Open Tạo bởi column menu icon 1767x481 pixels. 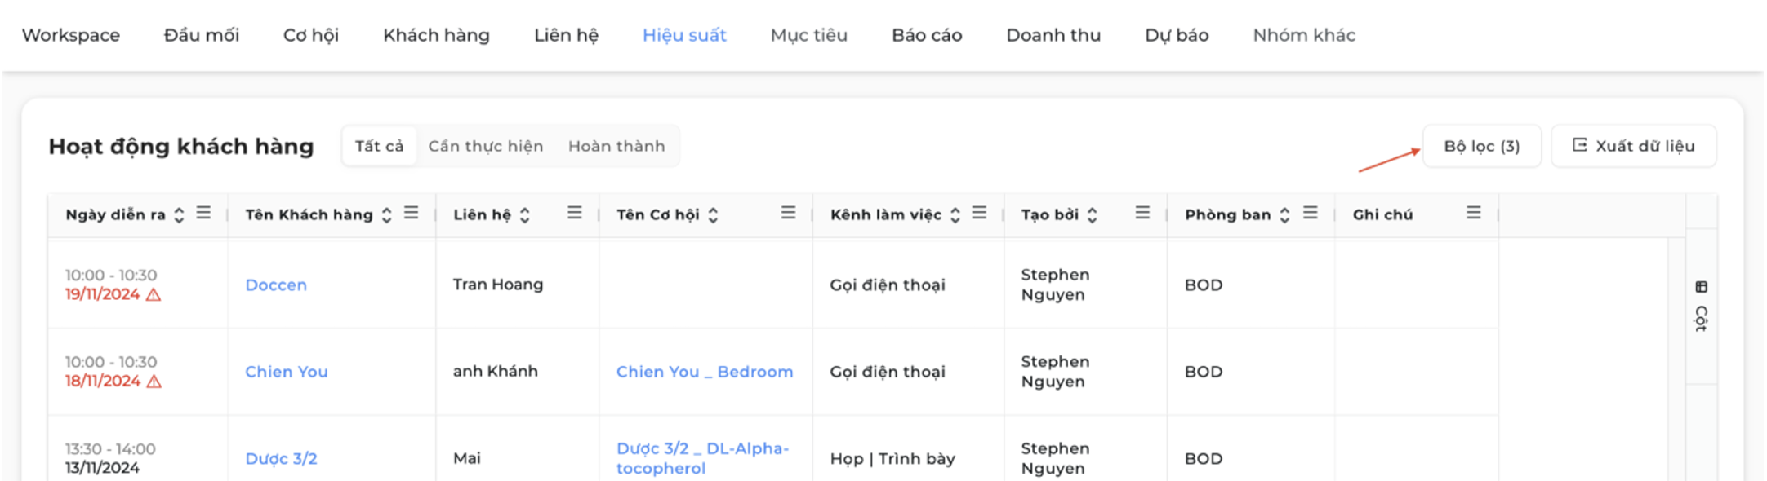[1142, 213]
